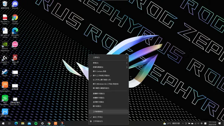Image resolution: width=224 pixels, height=126 pixels.
Task: Launch Edge from the taskbar
Action: click(x=16, y=123)
